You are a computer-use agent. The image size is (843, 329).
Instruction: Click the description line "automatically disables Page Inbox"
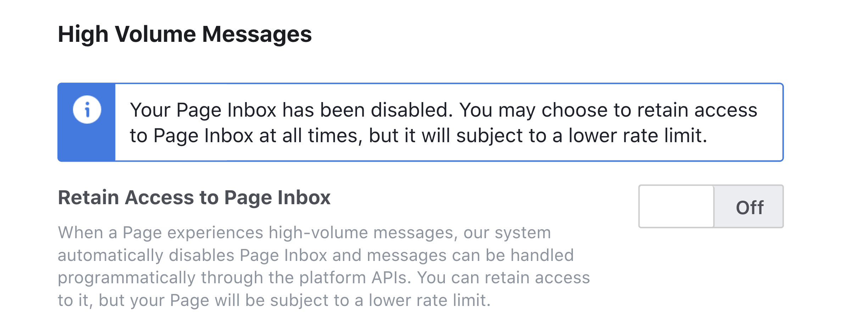click(x=316, y=255)
